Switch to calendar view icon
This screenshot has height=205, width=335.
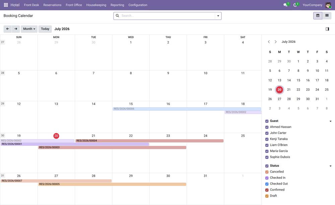tap(318, 16)
